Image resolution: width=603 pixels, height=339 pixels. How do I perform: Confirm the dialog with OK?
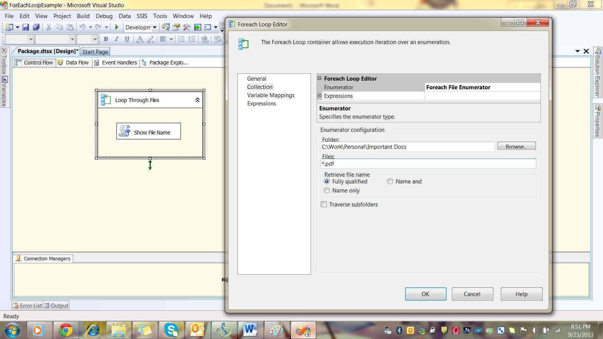click(x=425, y=294)
